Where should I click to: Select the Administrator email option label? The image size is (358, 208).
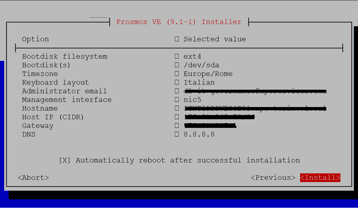click(64, 91)
